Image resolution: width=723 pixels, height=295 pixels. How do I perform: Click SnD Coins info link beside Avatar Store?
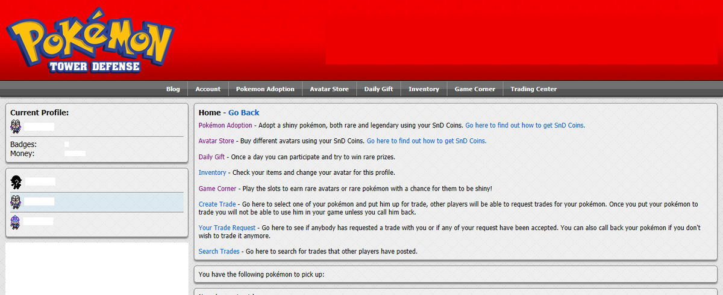tap(427, 141)
